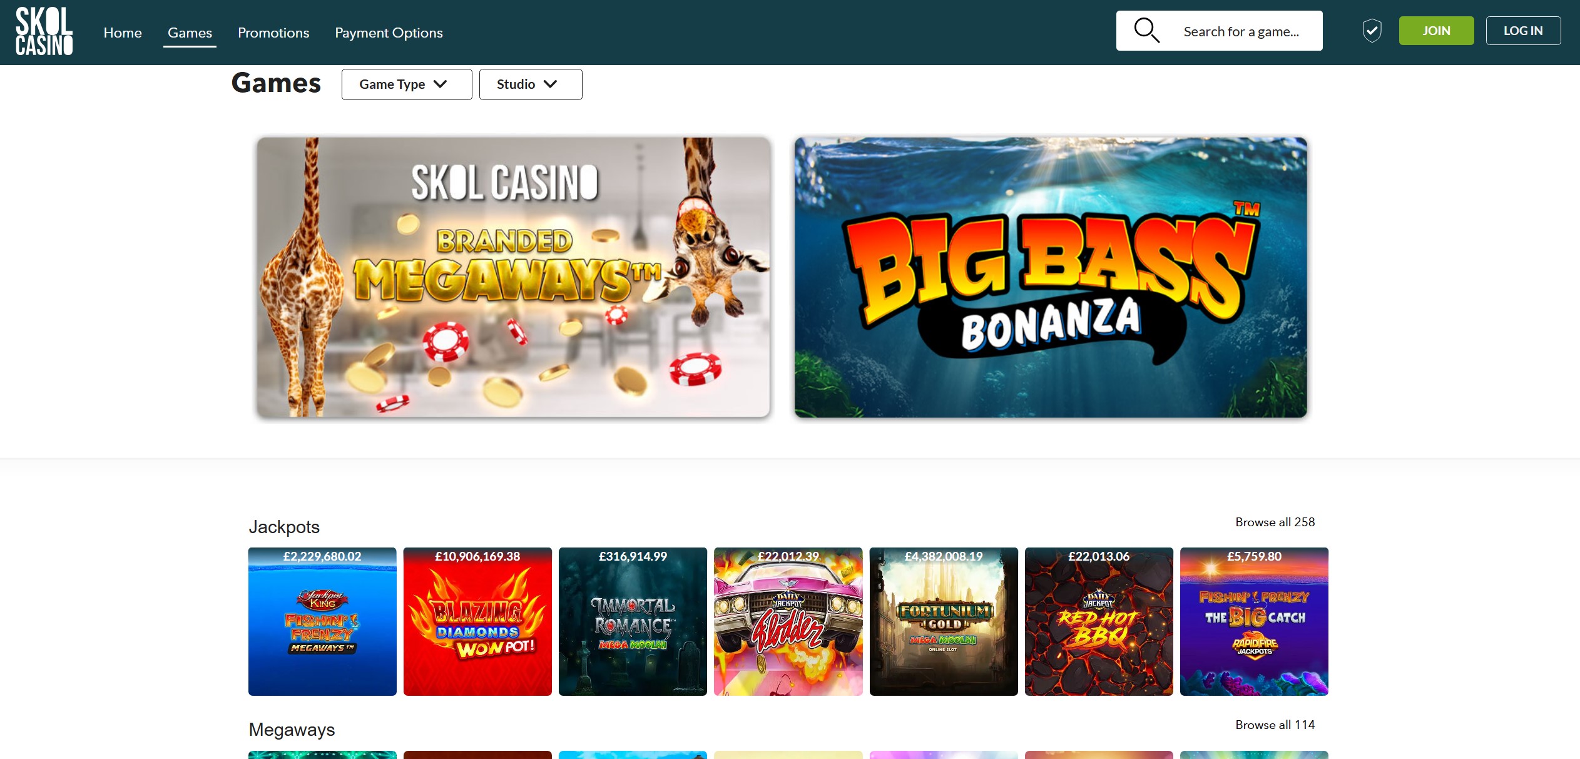Launch the Daily Jackpot Flodder game

[x=787, y=621]
